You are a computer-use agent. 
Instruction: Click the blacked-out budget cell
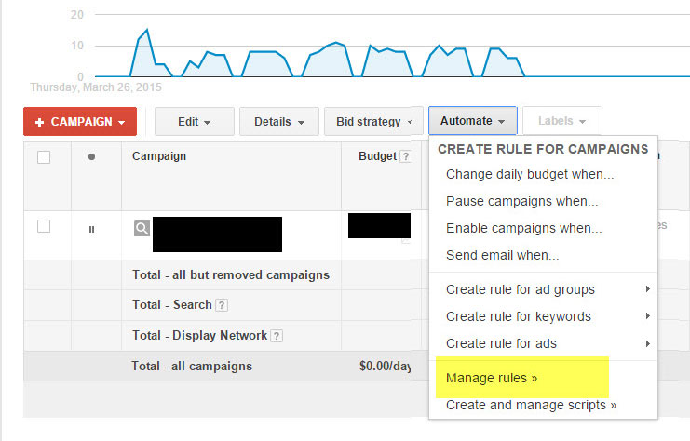pyautogui.click(x=379, y=225)
